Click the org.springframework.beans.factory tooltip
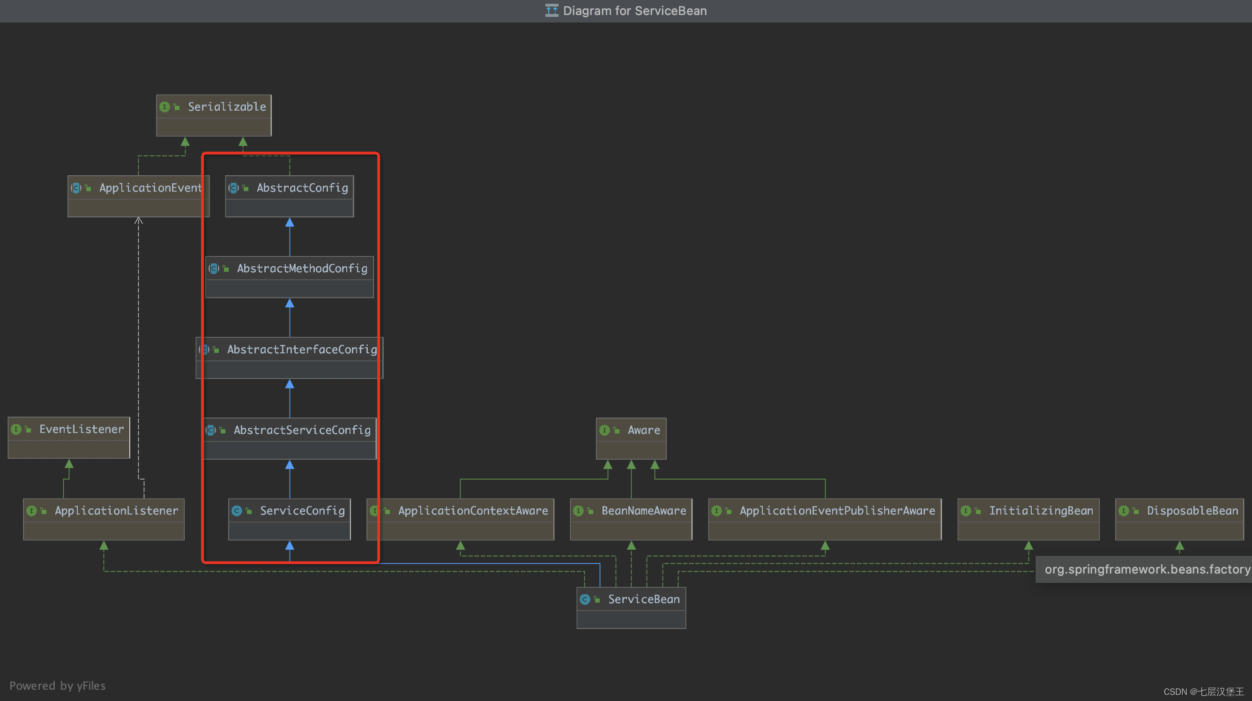Viewport: 1252px width, 701px height. [1146, 569]
